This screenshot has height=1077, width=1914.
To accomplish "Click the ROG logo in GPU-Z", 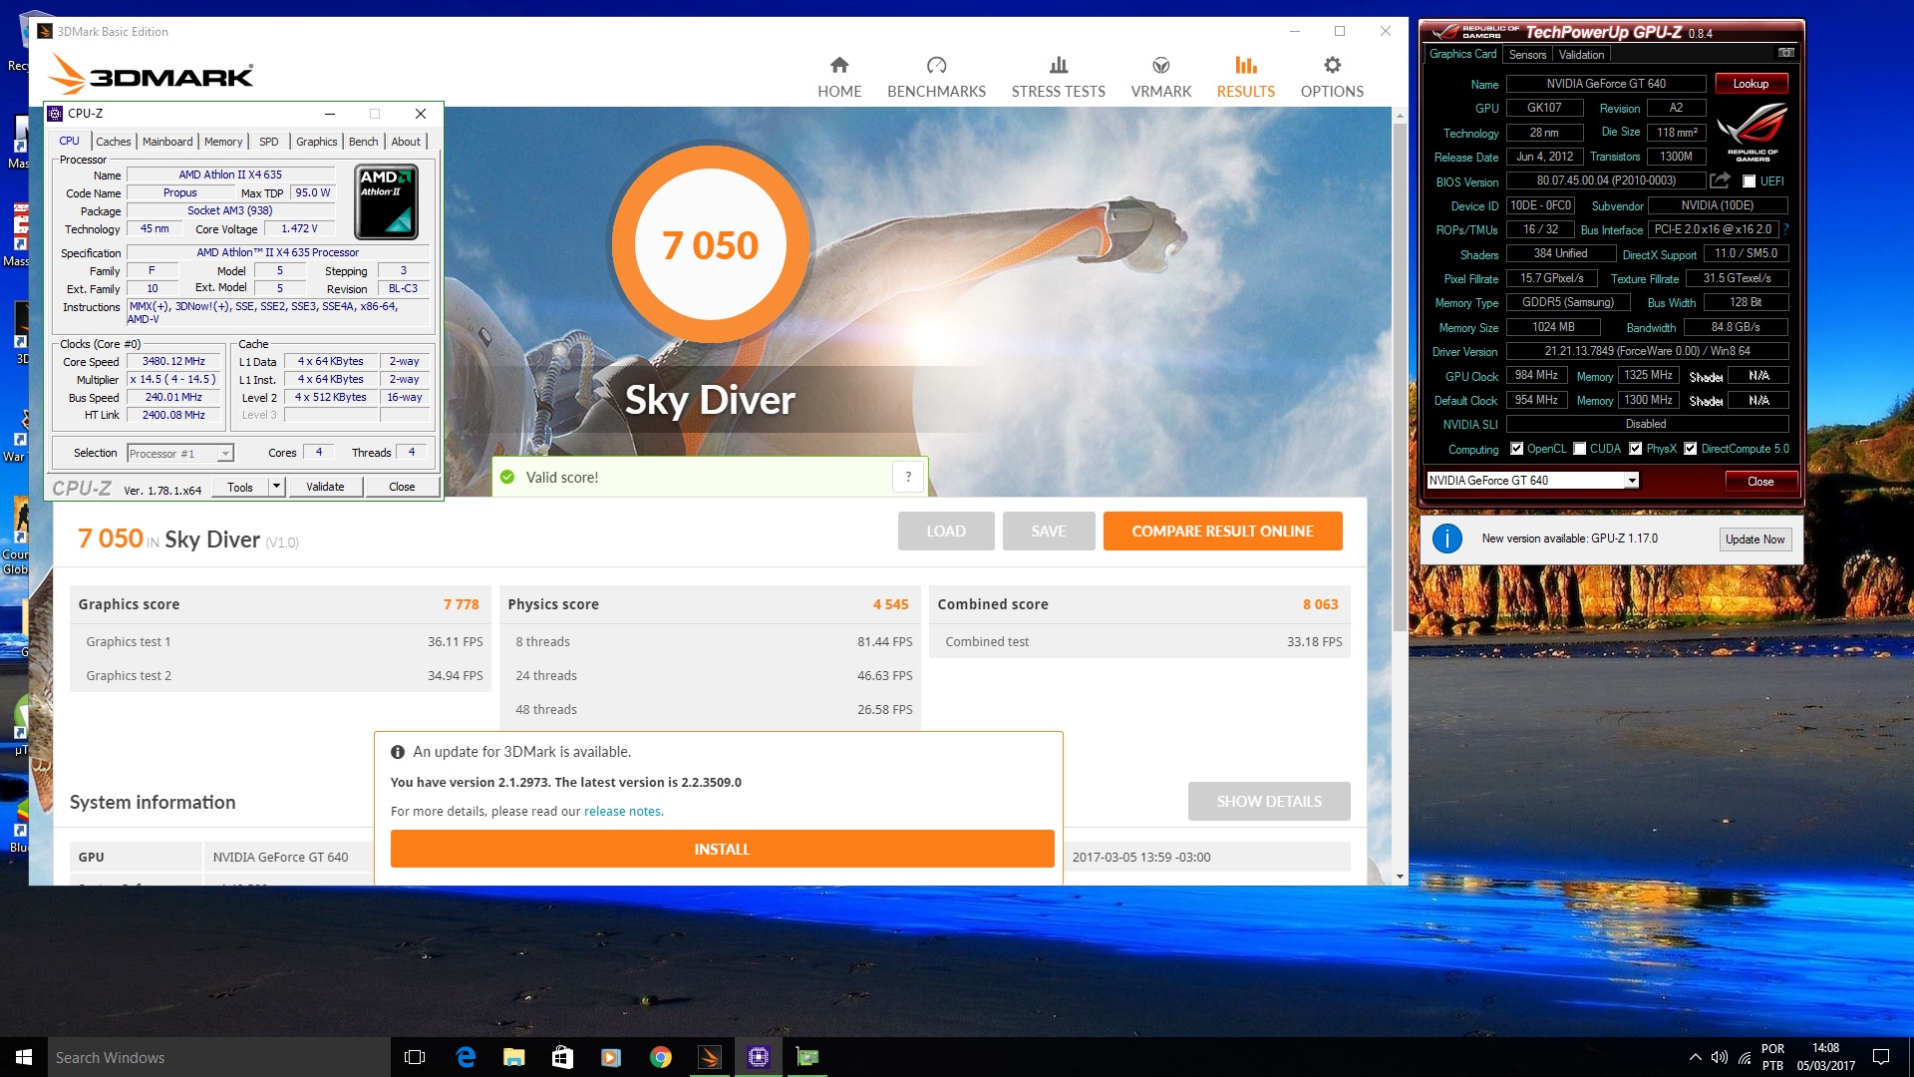I will tap(1753, 133).
